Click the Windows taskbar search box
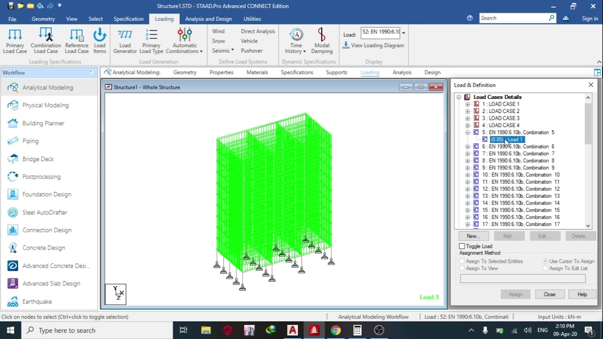The width and height of the screenshot is (603, 339). click(98, 330)
